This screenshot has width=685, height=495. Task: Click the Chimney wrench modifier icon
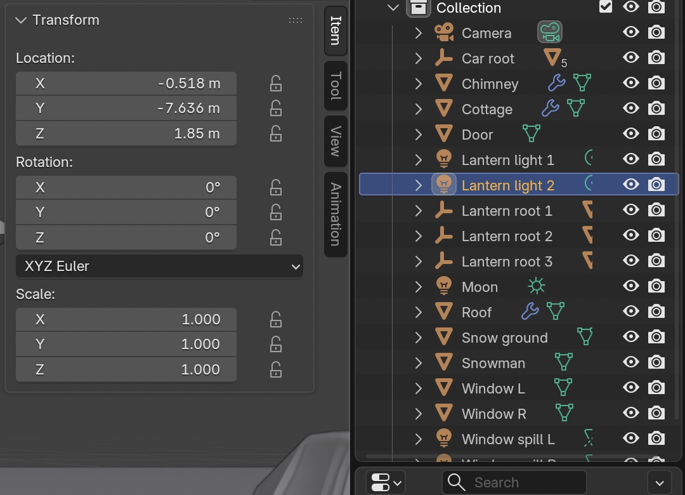pyautogui.click(x=557, y=82)
